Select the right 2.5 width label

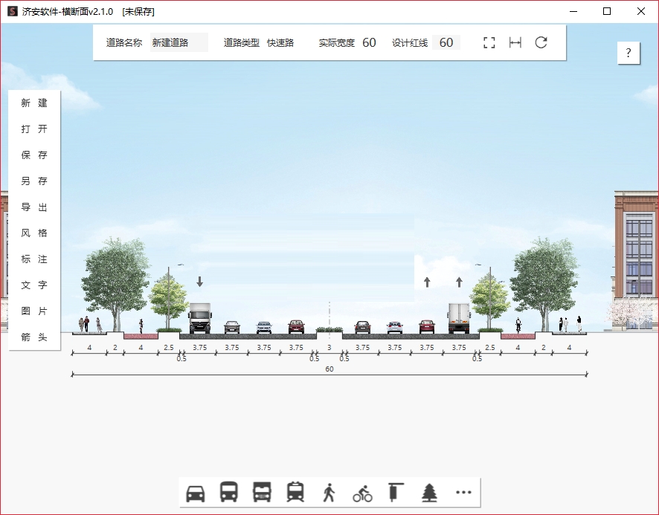(490, 347)
